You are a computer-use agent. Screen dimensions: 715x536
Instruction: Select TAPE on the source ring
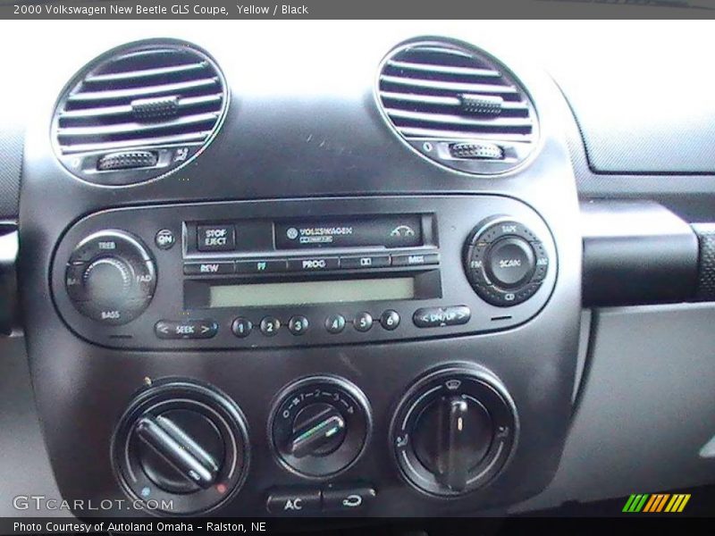[x=509, y=229]
